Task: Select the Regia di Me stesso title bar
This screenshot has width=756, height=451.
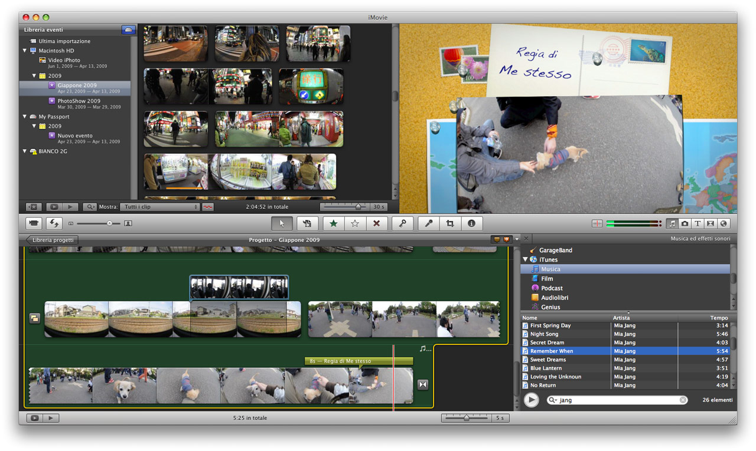Action: click(x=359, y=361)
